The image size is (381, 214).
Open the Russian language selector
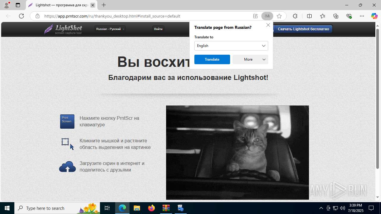(x=110, y=29)
